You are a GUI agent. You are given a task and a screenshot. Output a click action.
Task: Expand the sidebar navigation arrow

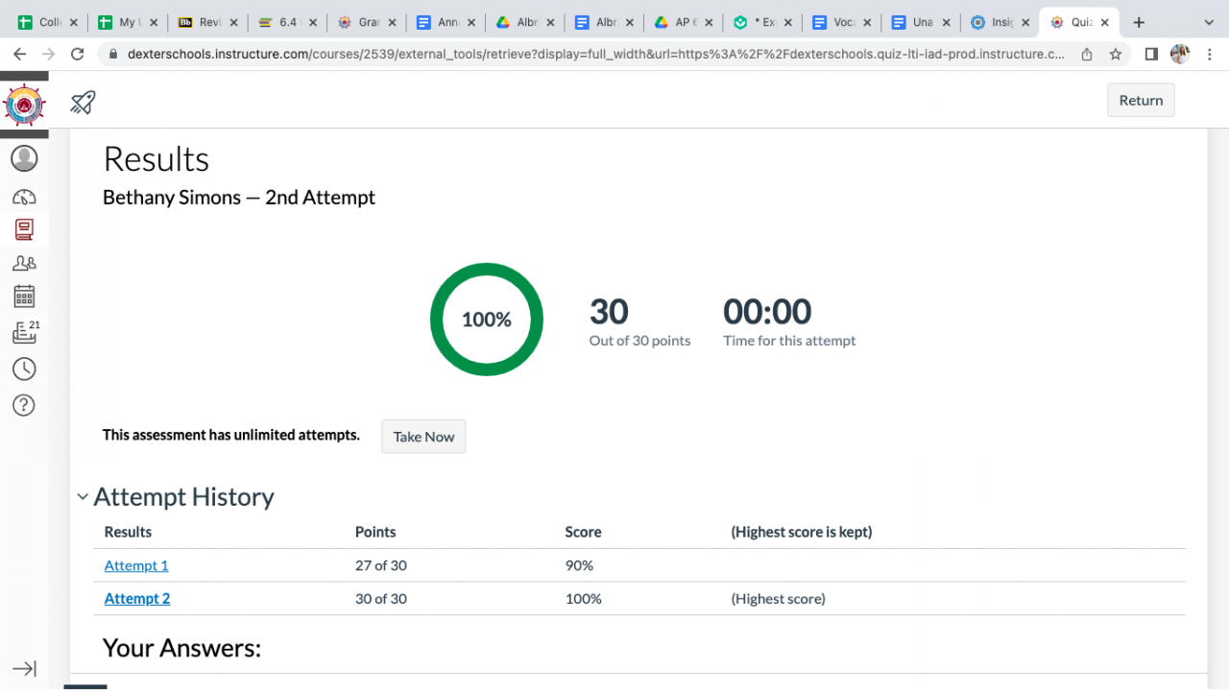tap(24, 668)
